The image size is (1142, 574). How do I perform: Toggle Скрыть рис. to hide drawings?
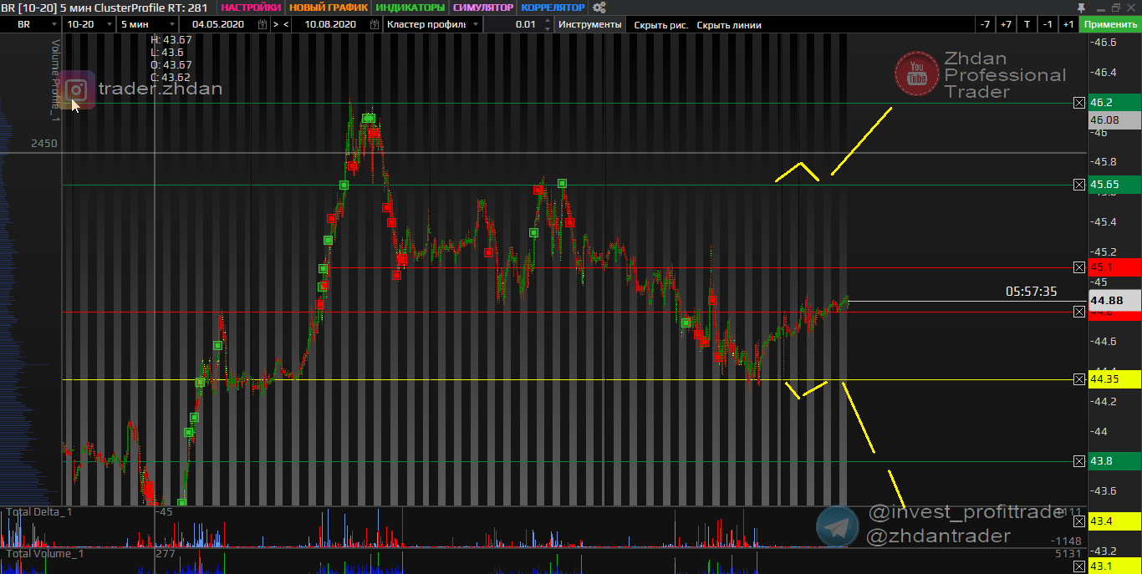[x=660, y=25]
